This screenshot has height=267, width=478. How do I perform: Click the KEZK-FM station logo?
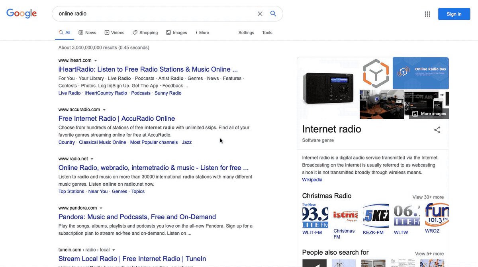[x=376, y=215]
